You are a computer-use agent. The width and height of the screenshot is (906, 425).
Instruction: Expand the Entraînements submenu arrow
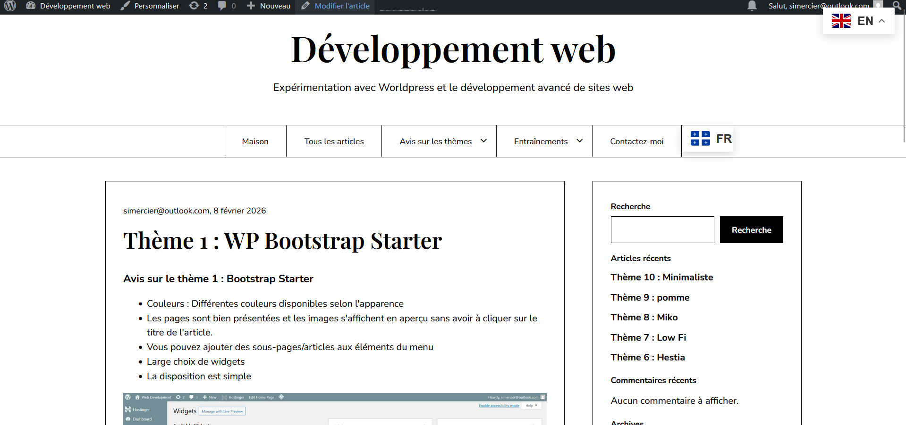click(x=579, y=141)
